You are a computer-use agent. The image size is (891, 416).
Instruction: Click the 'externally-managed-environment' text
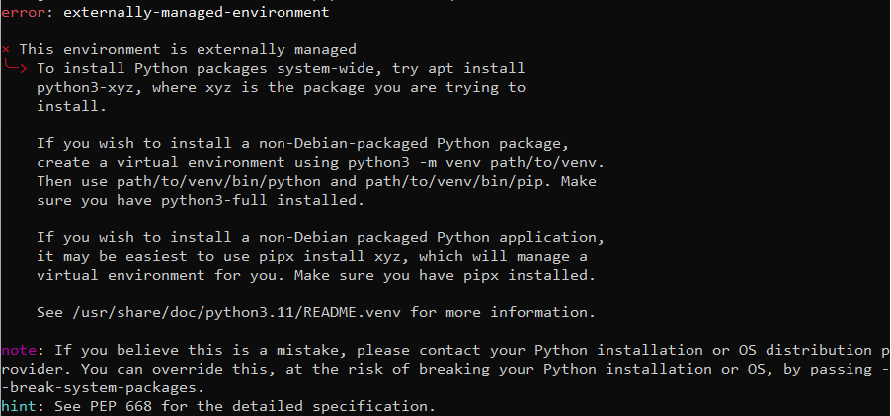(x=196, y=13)
